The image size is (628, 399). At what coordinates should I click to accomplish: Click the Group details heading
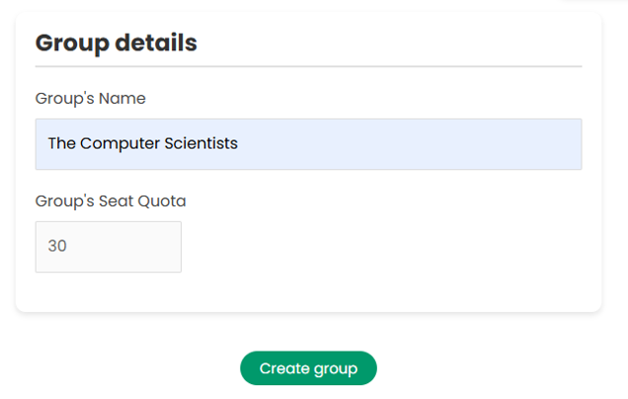click(117, 42)
